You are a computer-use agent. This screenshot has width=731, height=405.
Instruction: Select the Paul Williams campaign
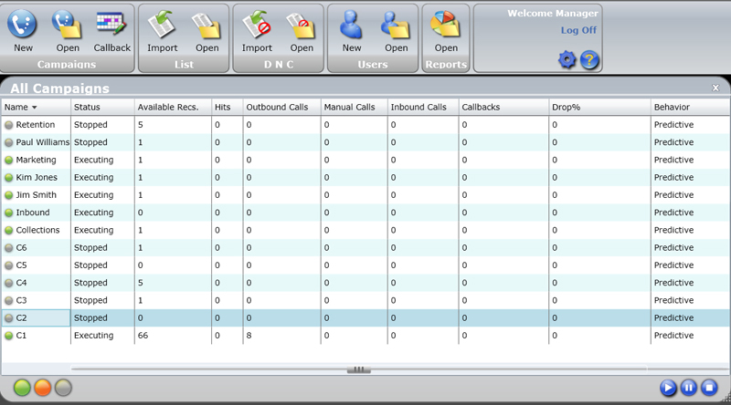click(365, 142)
